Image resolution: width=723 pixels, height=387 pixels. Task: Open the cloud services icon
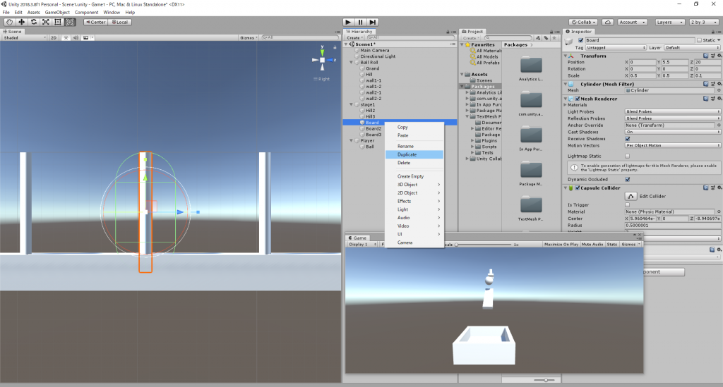tap(608, 22)
